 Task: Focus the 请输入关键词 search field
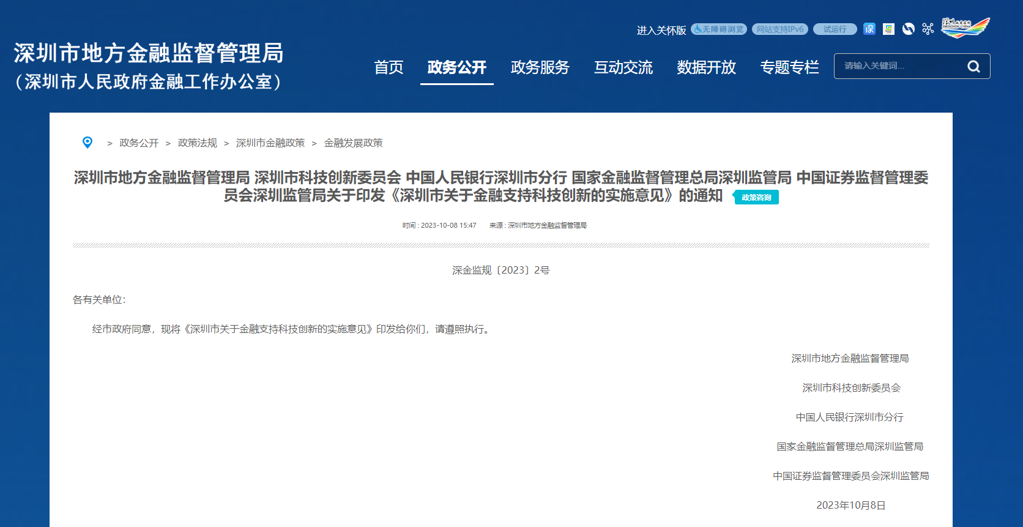tap(899, 66)
